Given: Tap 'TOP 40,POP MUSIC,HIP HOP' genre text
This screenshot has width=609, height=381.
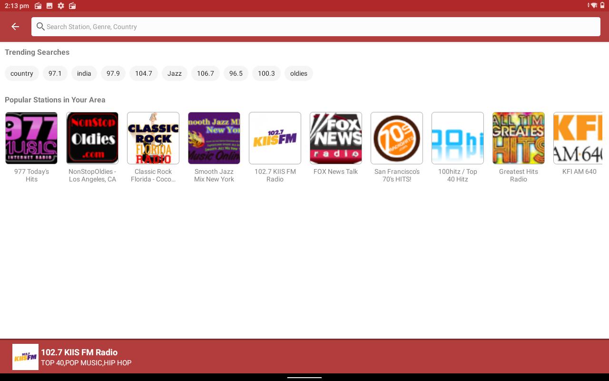Looking at the screenshot, I should pyautogui.click(x=86, y=363).
